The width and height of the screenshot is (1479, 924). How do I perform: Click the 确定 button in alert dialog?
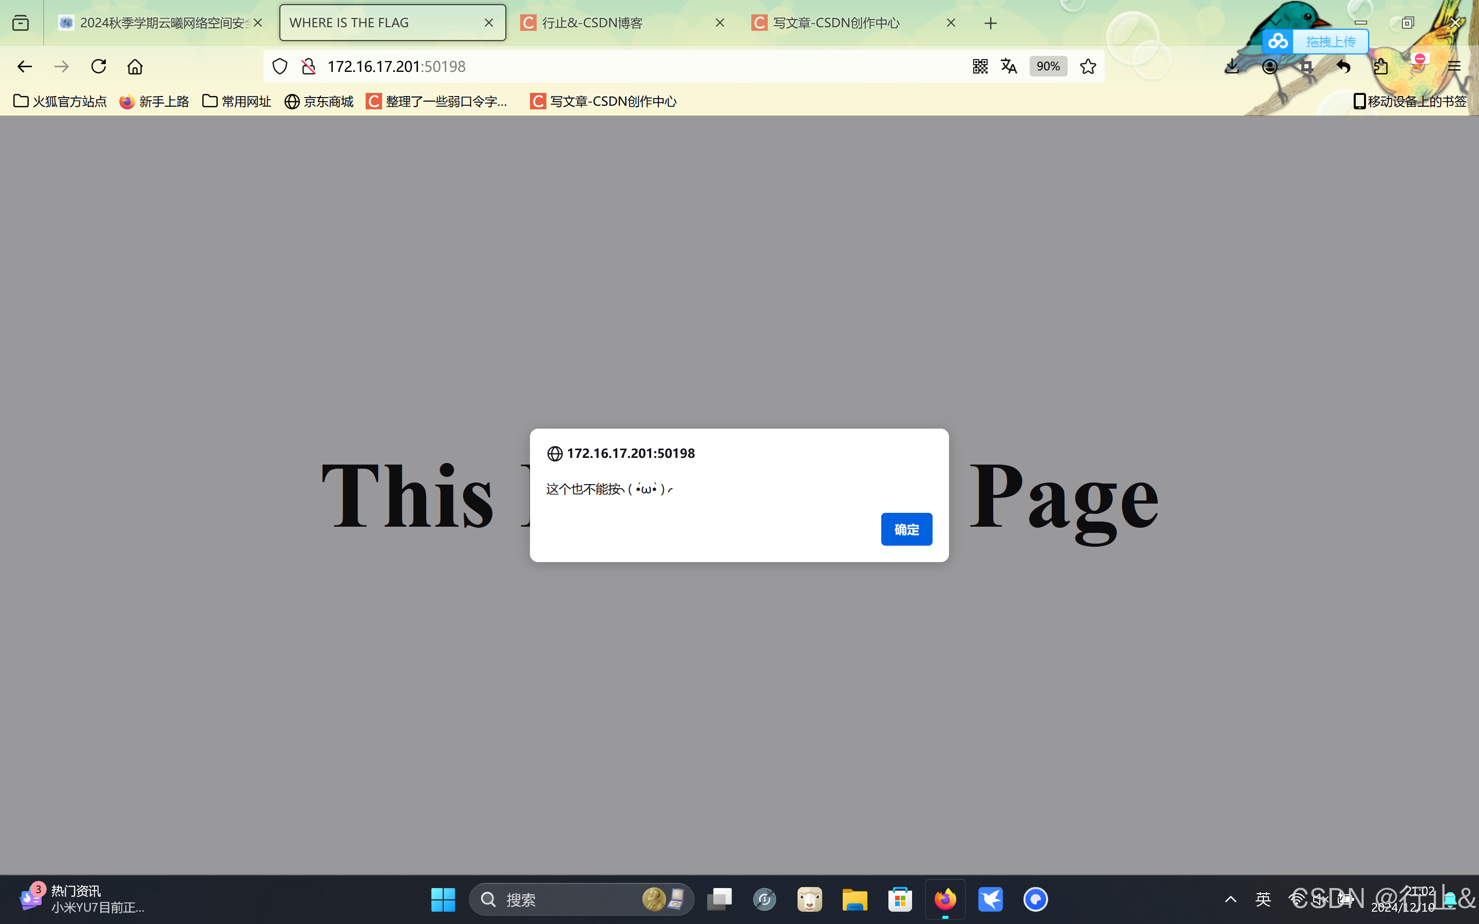906,529
